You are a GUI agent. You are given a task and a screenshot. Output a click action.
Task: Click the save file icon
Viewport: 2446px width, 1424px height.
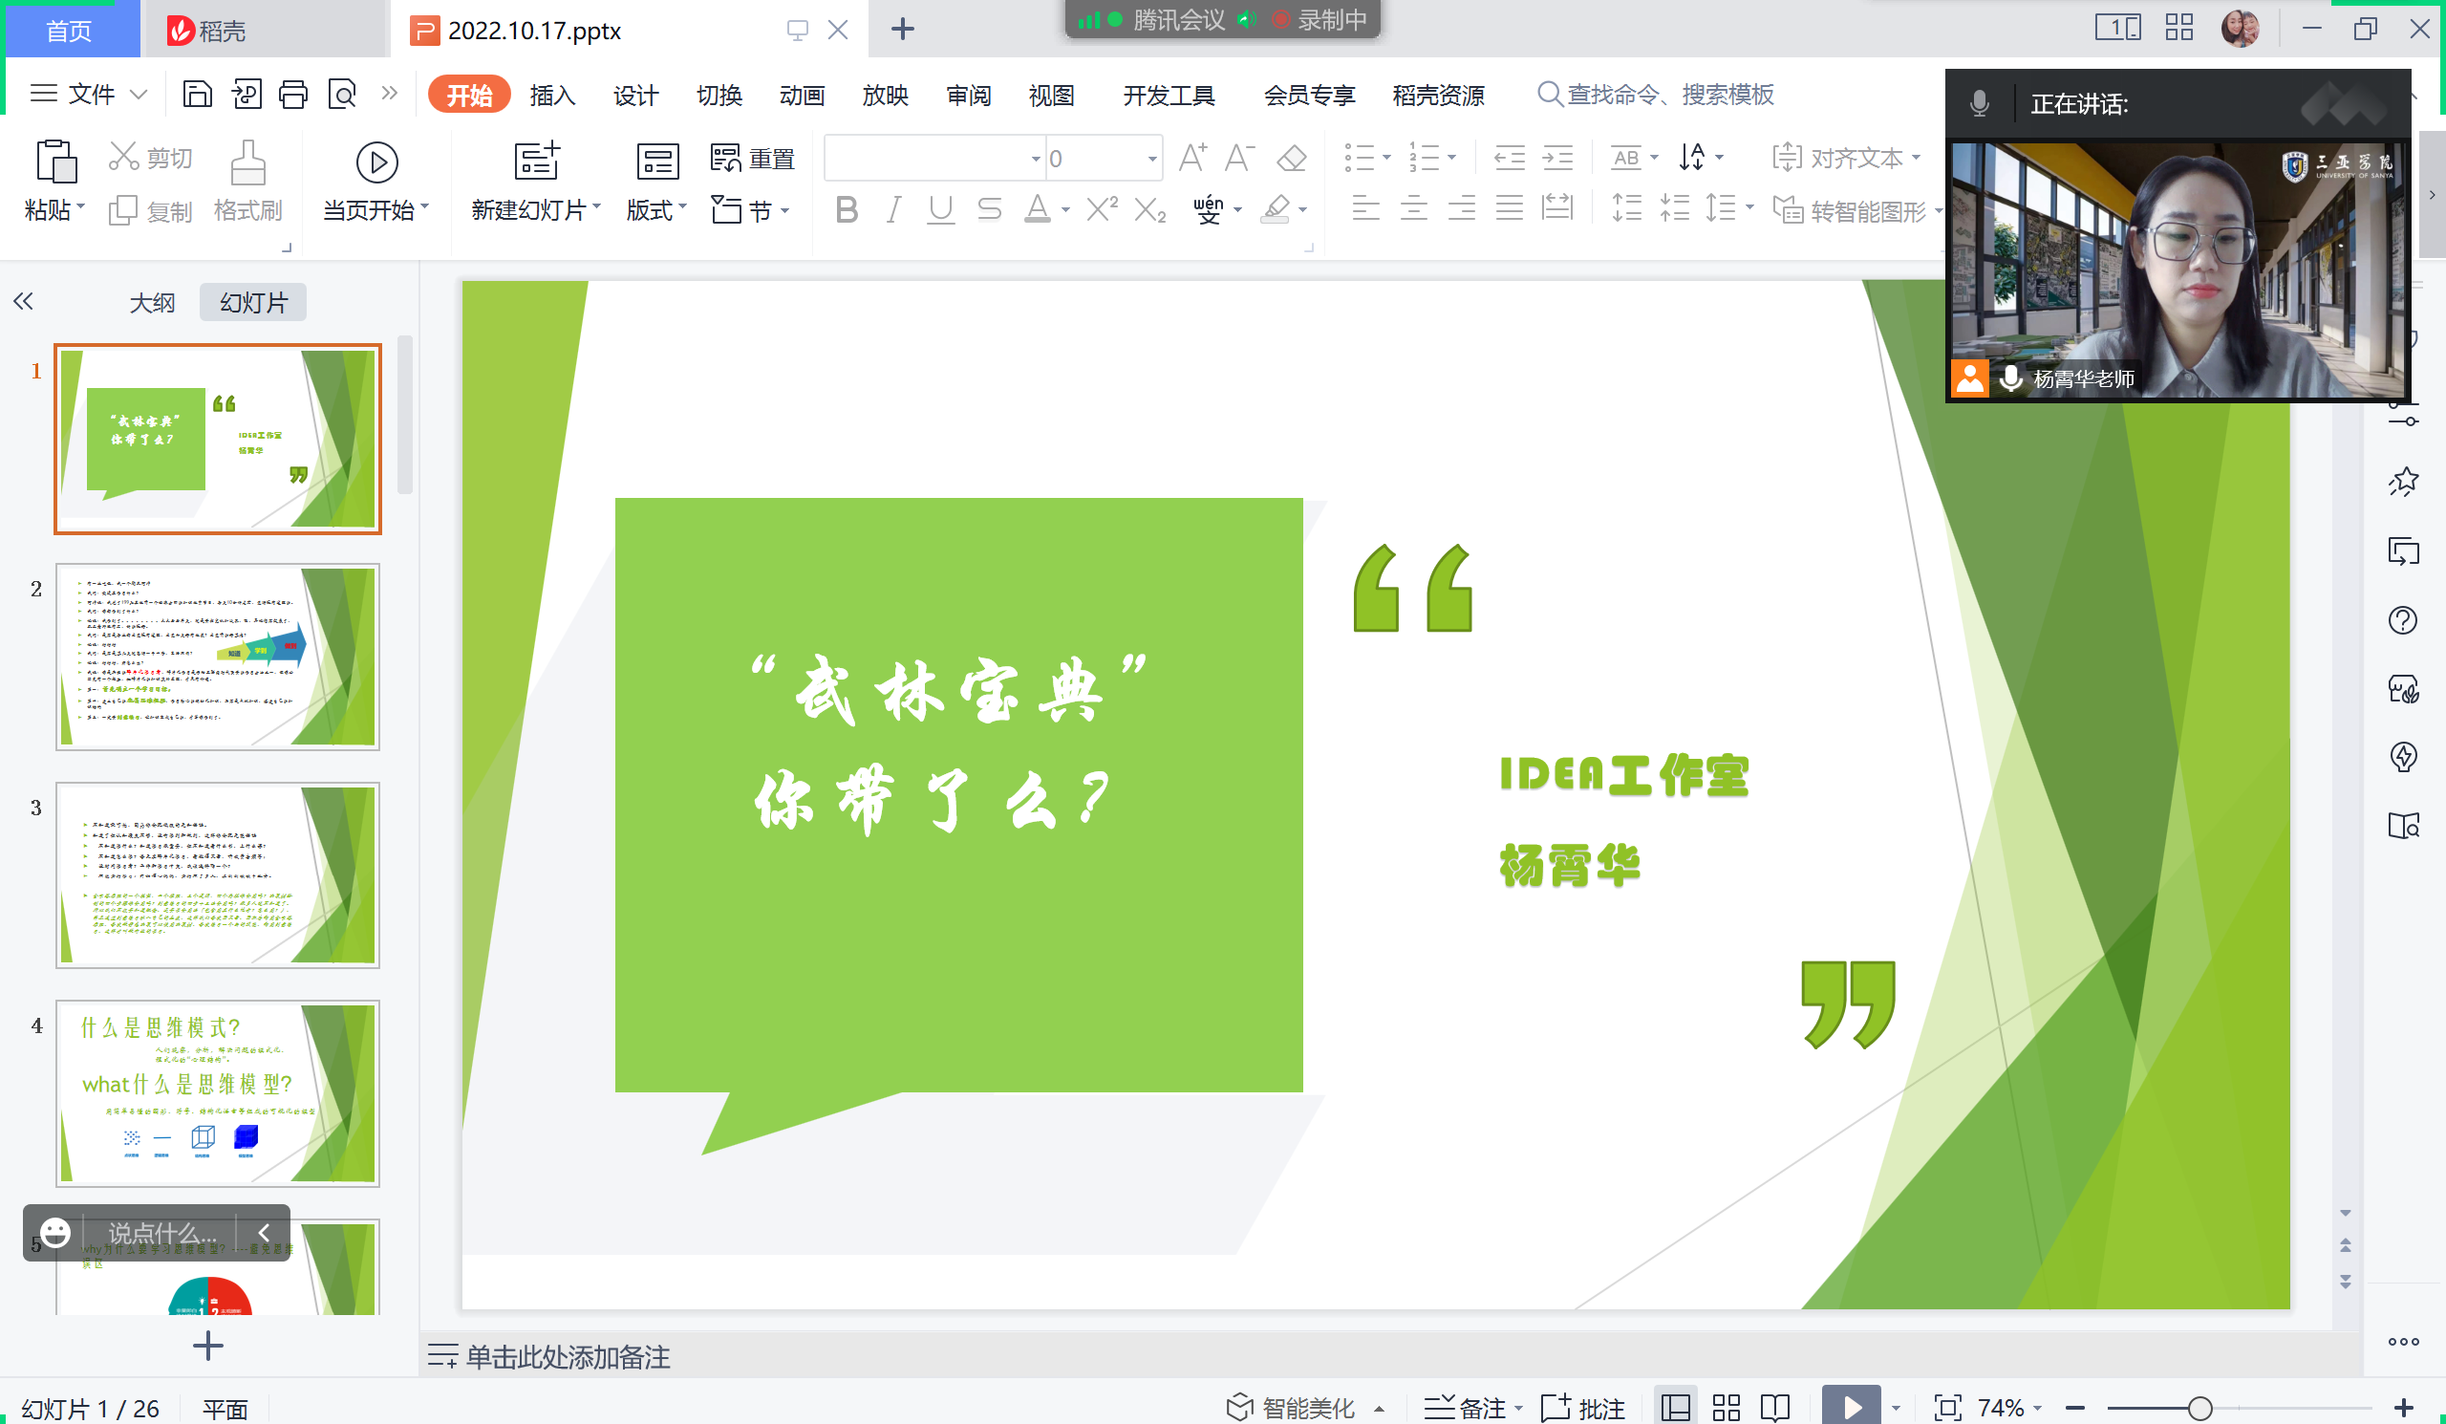pos(197,95)
